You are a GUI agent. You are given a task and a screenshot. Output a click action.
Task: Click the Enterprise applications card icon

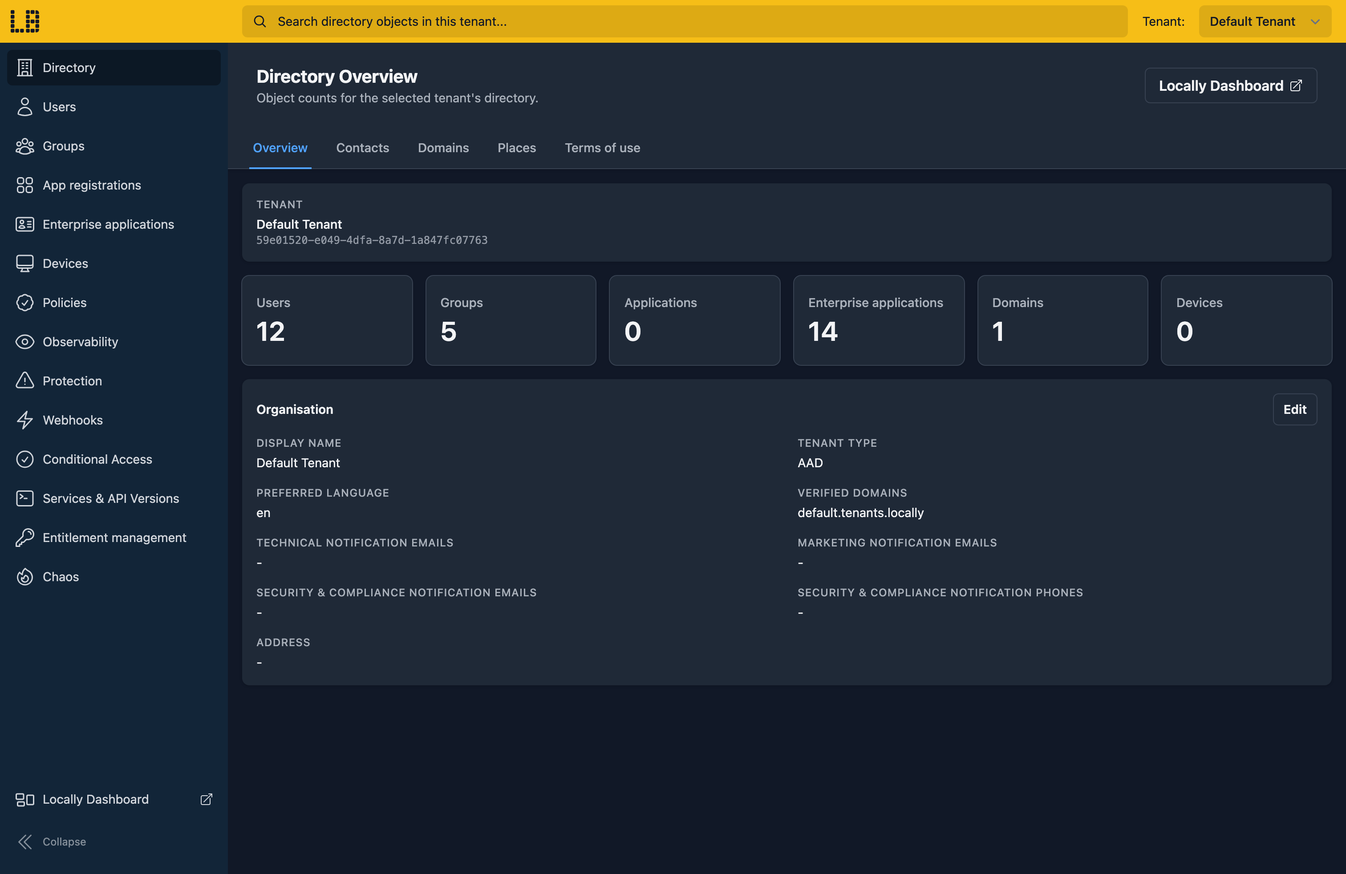point(25,224)
